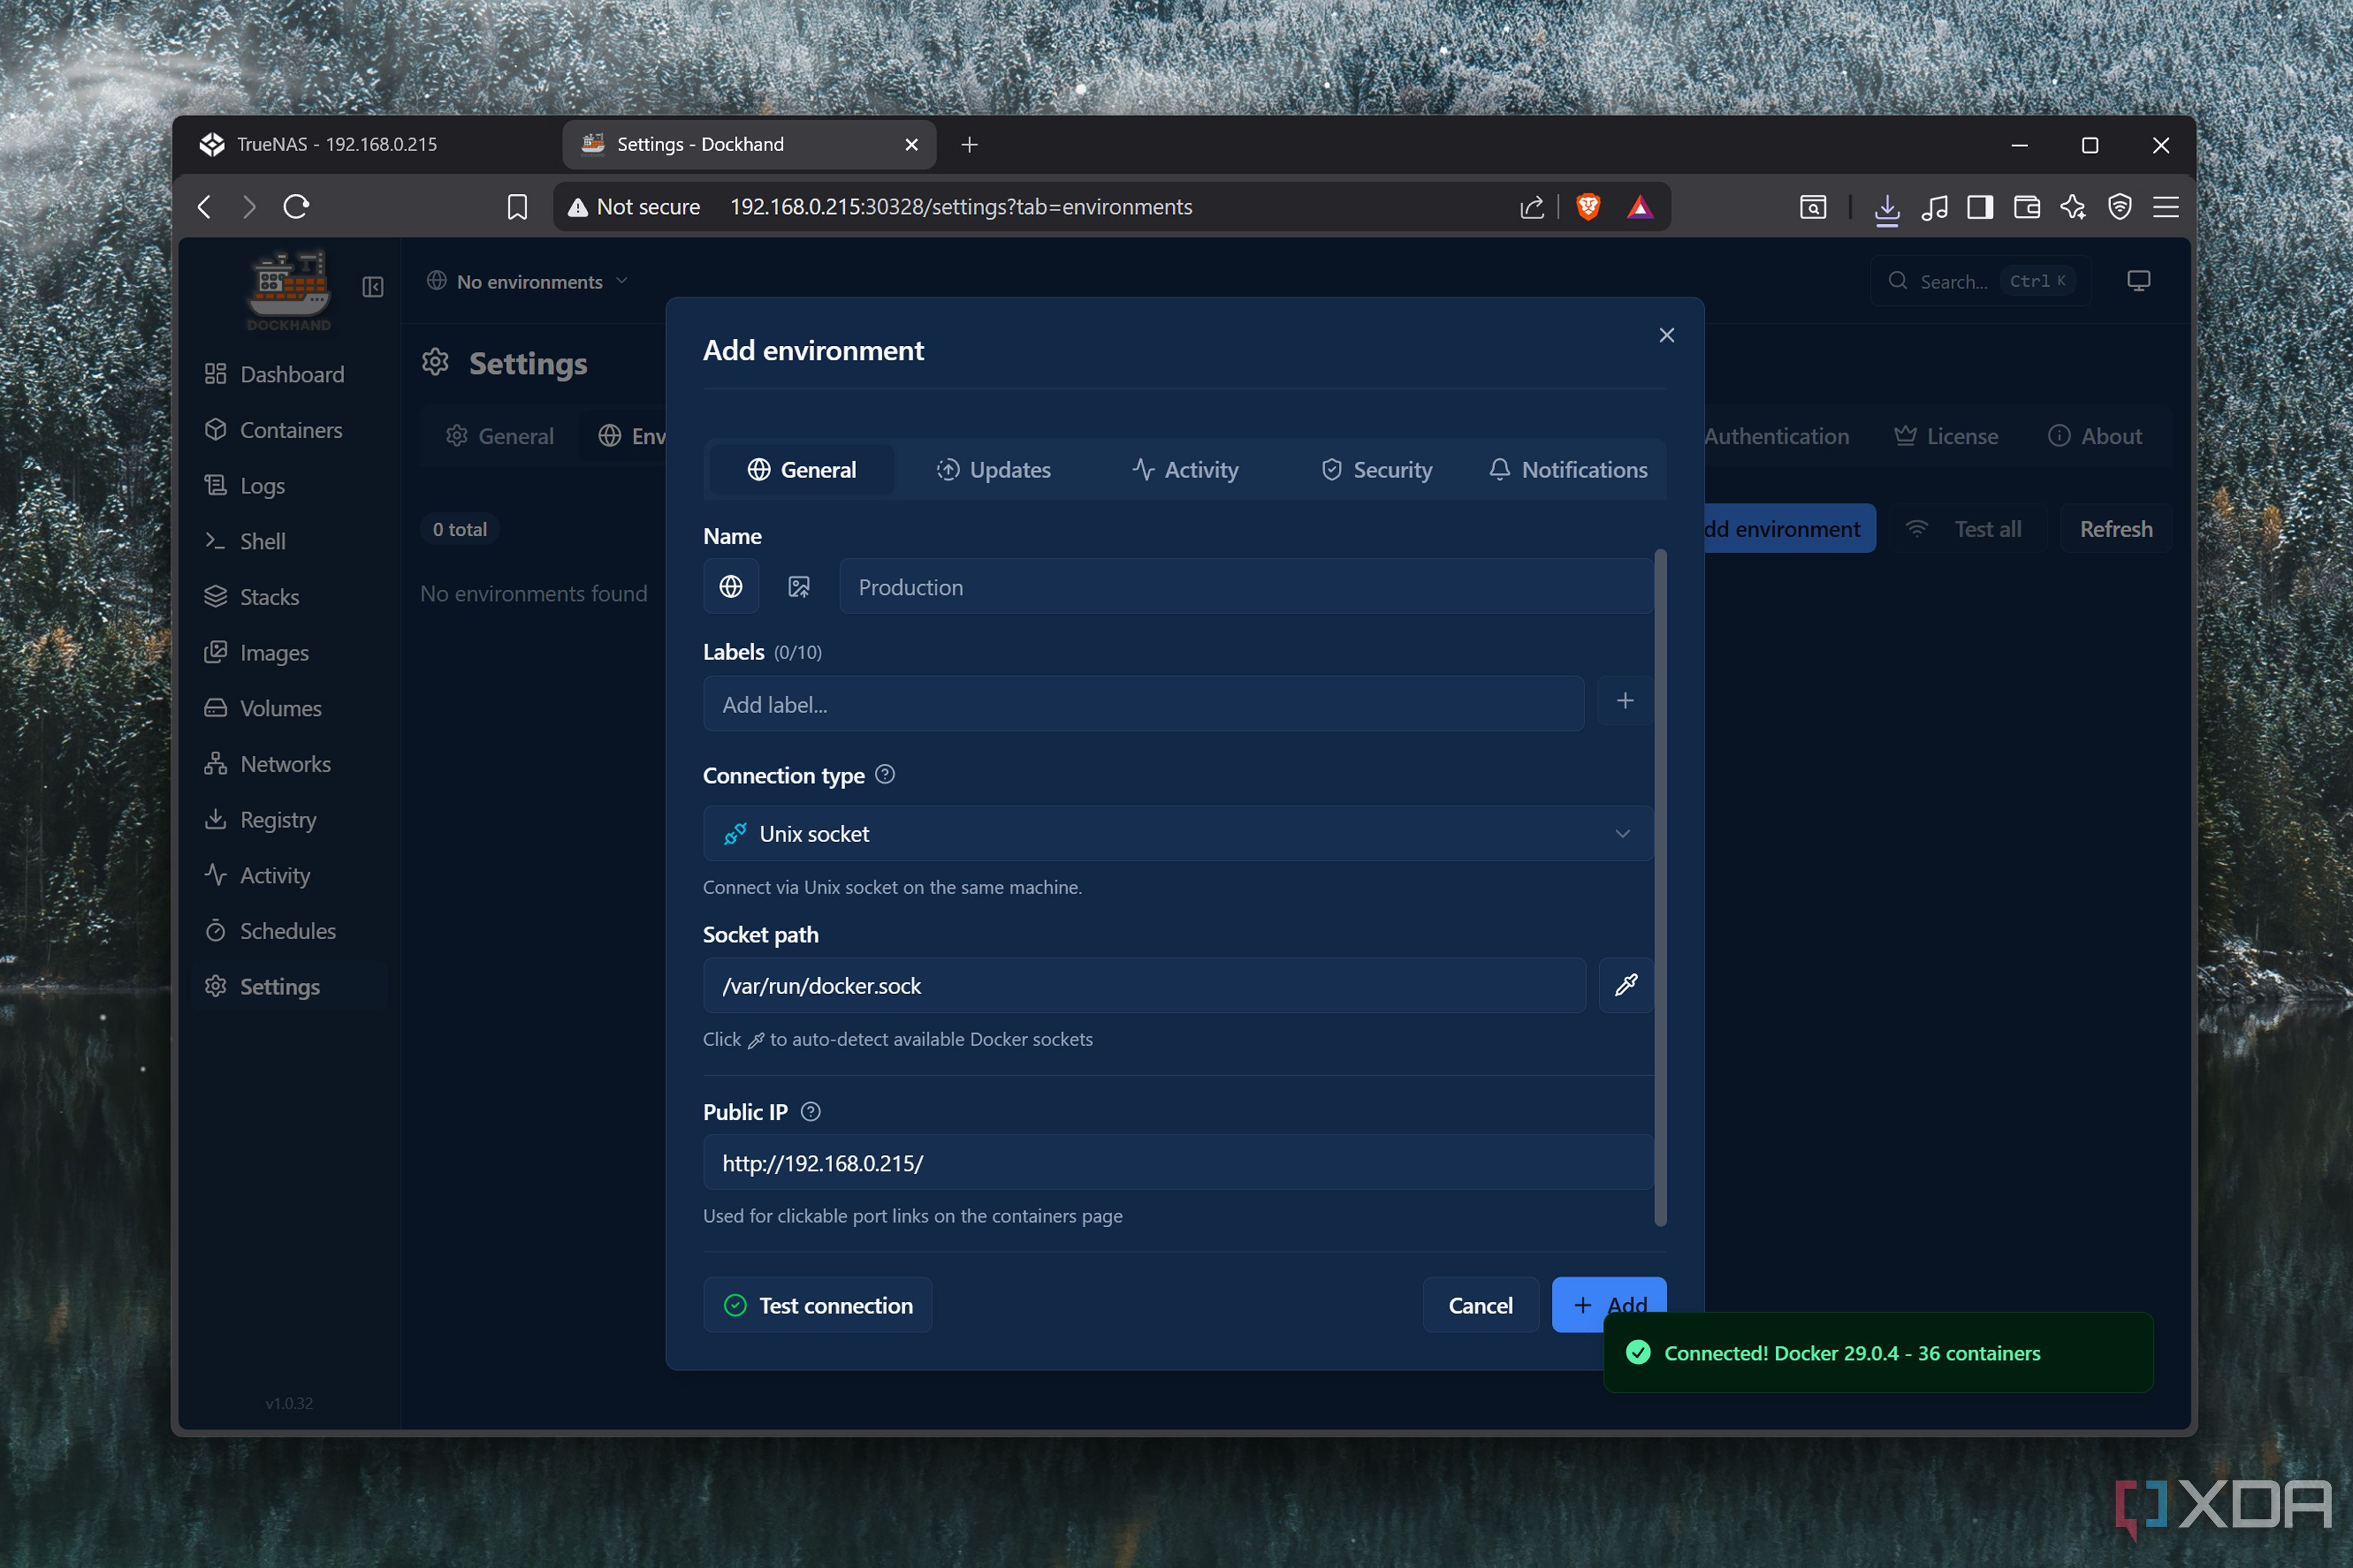Close the Add environment dialog
Image resolution: width=2353 pixels, height=1568 pixels.
coord(1667,336)
